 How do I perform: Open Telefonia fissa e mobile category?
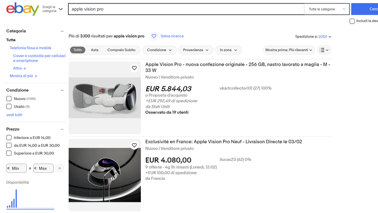point(31,48)
